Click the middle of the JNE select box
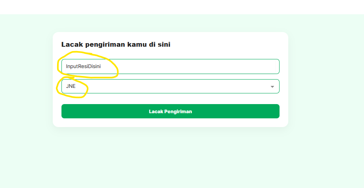The width and height of the screenshot is (364, 188). click(x=170, y=86)
